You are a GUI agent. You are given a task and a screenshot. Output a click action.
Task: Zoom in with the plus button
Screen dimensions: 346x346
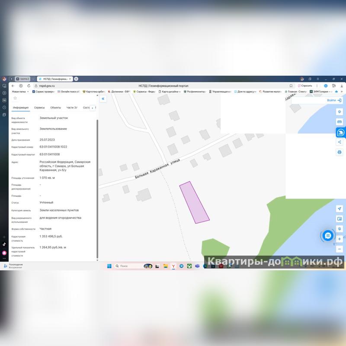(x=340, y=239)
